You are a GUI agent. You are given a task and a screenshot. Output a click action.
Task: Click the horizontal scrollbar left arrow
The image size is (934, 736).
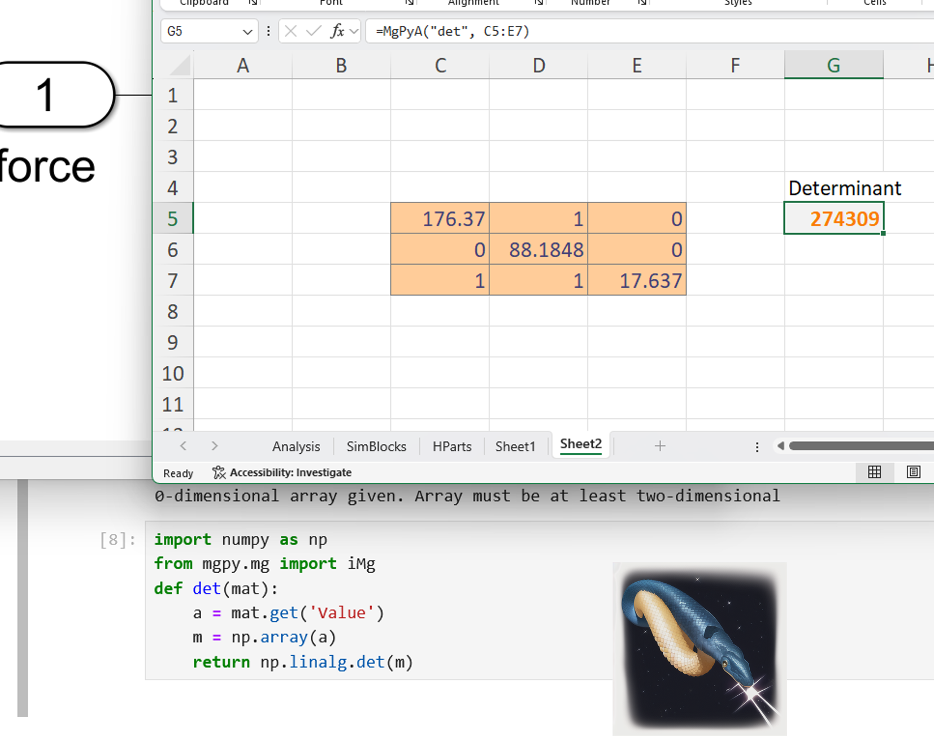click(781, 446)
